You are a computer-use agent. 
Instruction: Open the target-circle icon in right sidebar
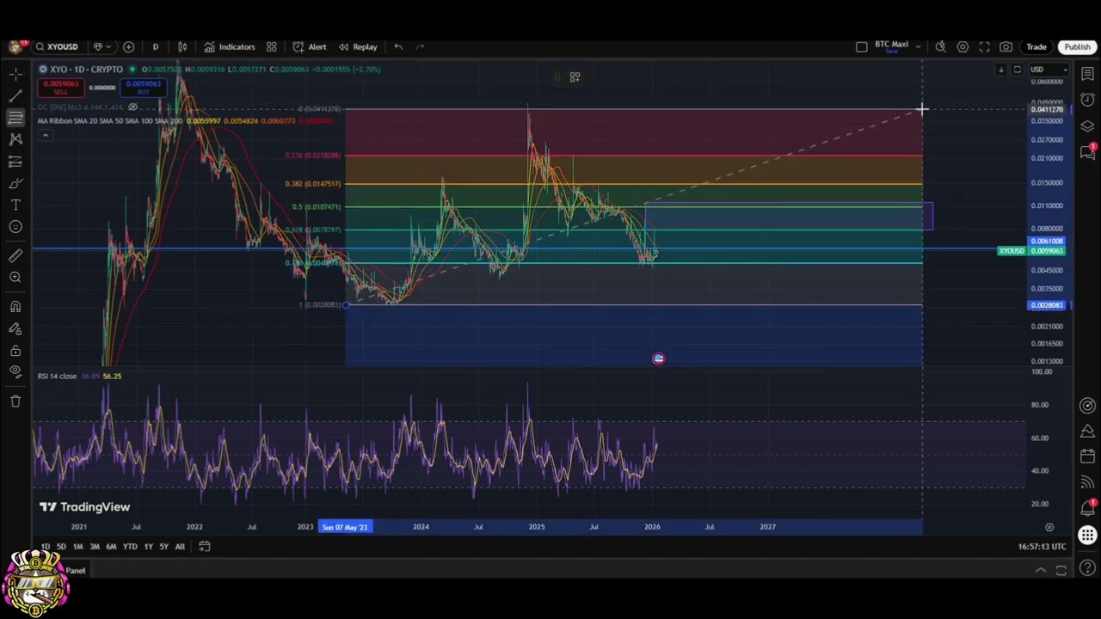(1087, 406)
